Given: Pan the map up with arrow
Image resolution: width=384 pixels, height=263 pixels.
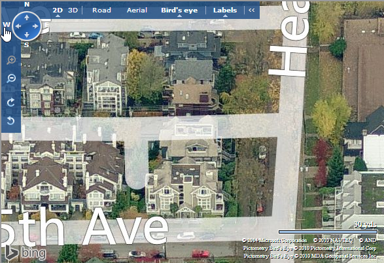Looking at the screenshot, I should click(x=27, y=18).
